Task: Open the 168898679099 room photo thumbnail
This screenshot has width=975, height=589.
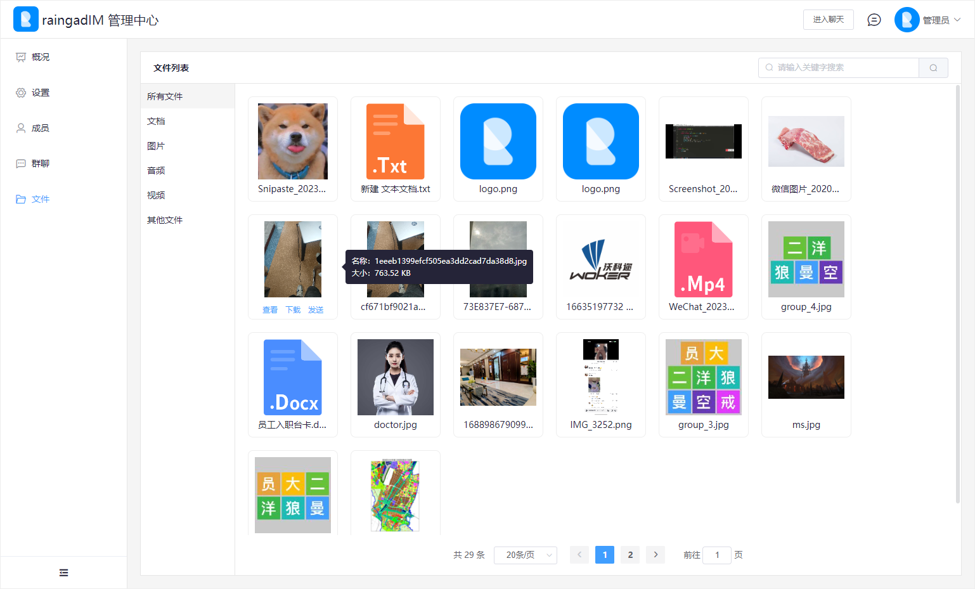Action: click(x=498, y=377)
